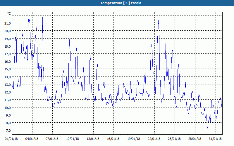The width and height of the screenshot is (234, 146).
Task: Click the 15,0 y-axis label
Action: (x=8, y=69)
